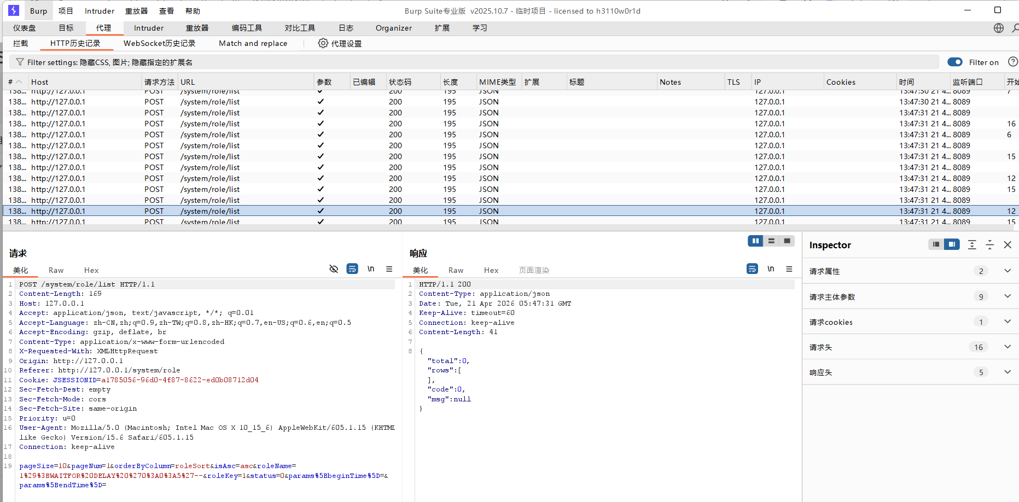Click the funnel filter icon
Screen dimensions: 1019x502
pos(20,62)
